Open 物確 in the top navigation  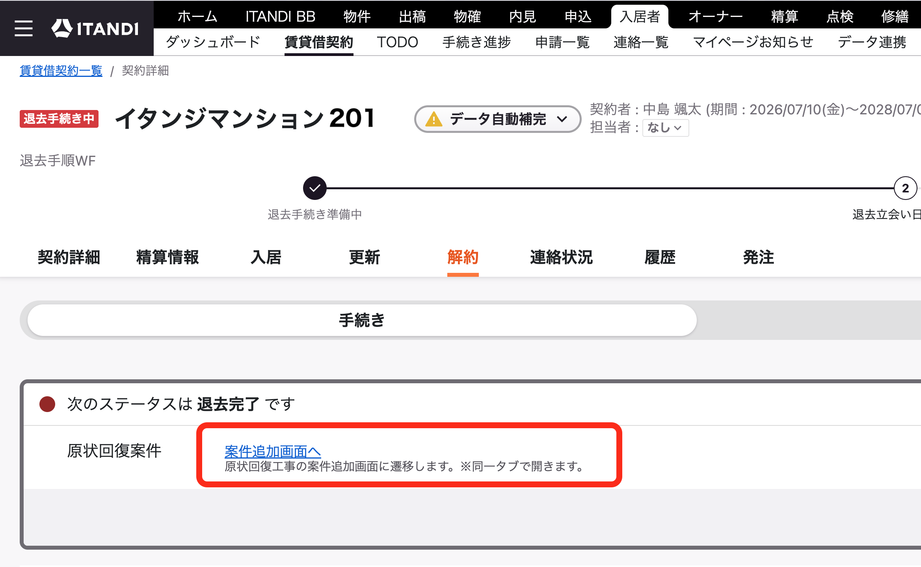coord(467,17)
